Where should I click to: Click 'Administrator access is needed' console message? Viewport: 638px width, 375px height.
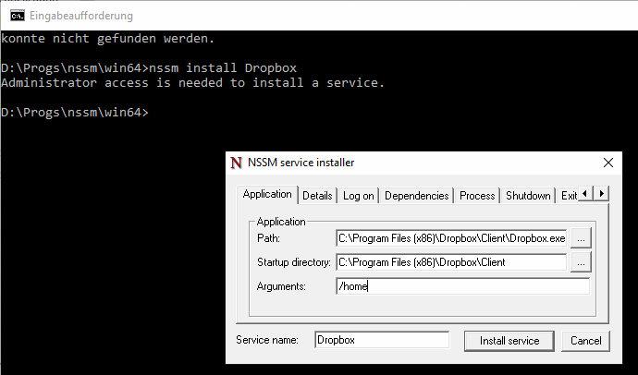pos(193,83)
